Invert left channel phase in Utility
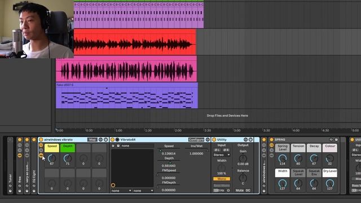The width and height of the screenshot is (361, 203). tap(217, 150)
